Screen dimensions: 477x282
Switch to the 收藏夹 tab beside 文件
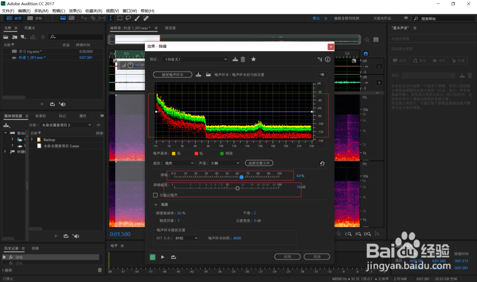[x=30, y=28]
